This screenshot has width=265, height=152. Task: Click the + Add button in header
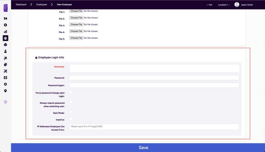tap(209, 5)
